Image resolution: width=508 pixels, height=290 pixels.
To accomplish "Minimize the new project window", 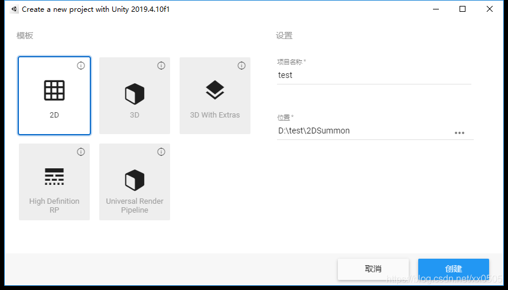I will tap(436, 9).
